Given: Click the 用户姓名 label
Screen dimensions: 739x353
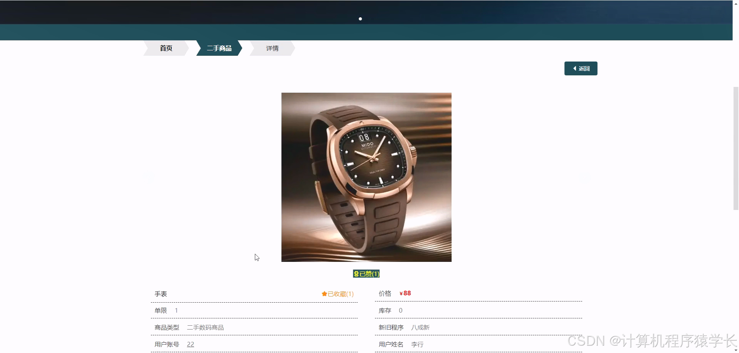Looking at the screenshot, I should click(x=391, y=344).
